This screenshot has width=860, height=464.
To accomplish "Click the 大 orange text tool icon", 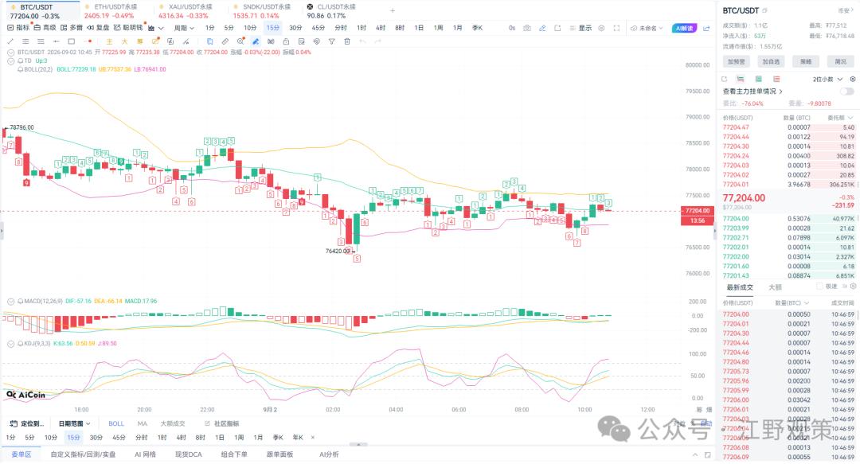I will click(x=124, y=41).
